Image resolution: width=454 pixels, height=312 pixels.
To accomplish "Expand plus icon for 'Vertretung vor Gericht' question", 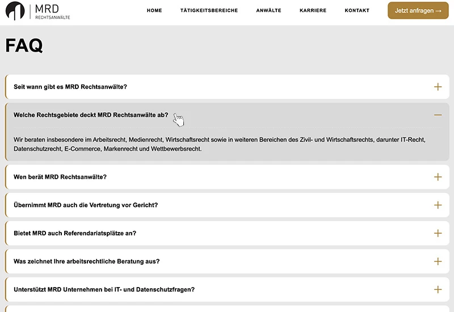I will 438,205.
